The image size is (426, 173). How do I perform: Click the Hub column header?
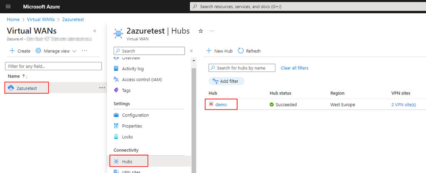[213, 93]
